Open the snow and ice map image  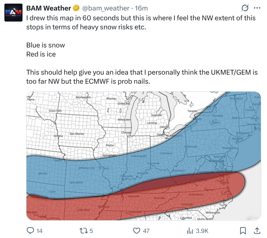143,156
